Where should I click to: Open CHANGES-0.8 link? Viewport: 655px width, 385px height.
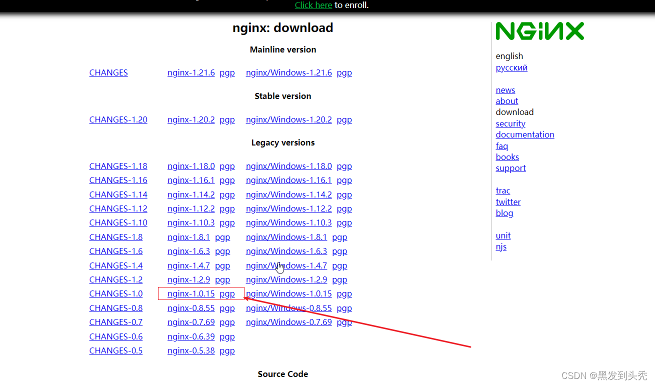116,308
